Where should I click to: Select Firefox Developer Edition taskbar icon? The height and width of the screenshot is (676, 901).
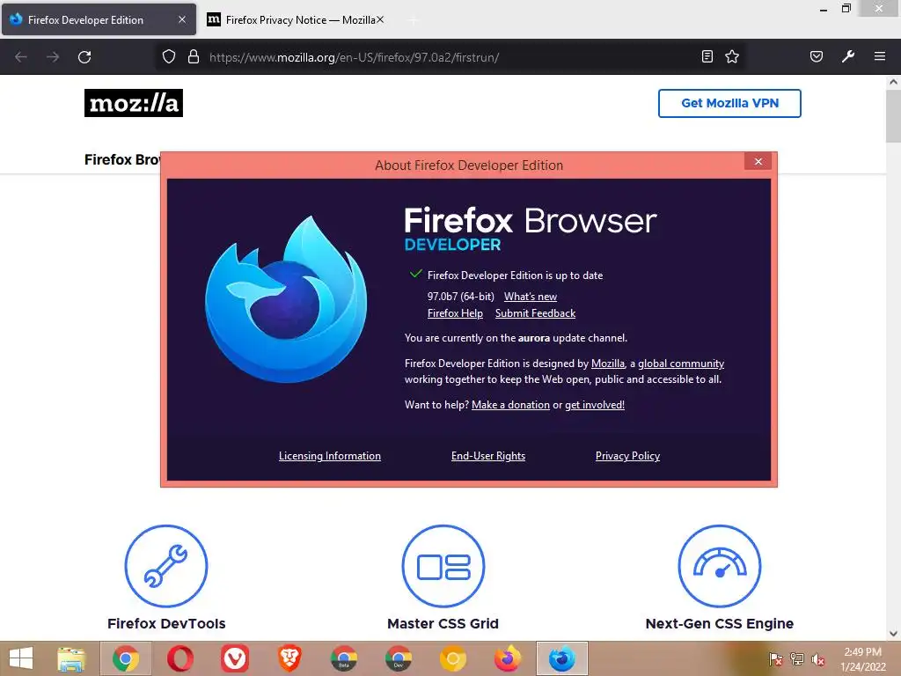(562, 658)
